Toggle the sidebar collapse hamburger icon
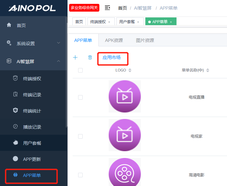 point(107,8)
